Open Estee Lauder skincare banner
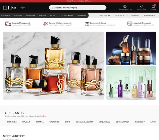Screen dimensions: 159x140 tap(131, 48)
